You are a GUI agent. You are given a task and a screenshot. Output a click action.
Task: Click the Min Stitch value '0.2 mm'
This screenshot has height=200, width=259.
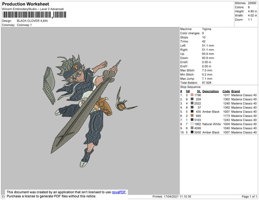(x=207, y=75)
